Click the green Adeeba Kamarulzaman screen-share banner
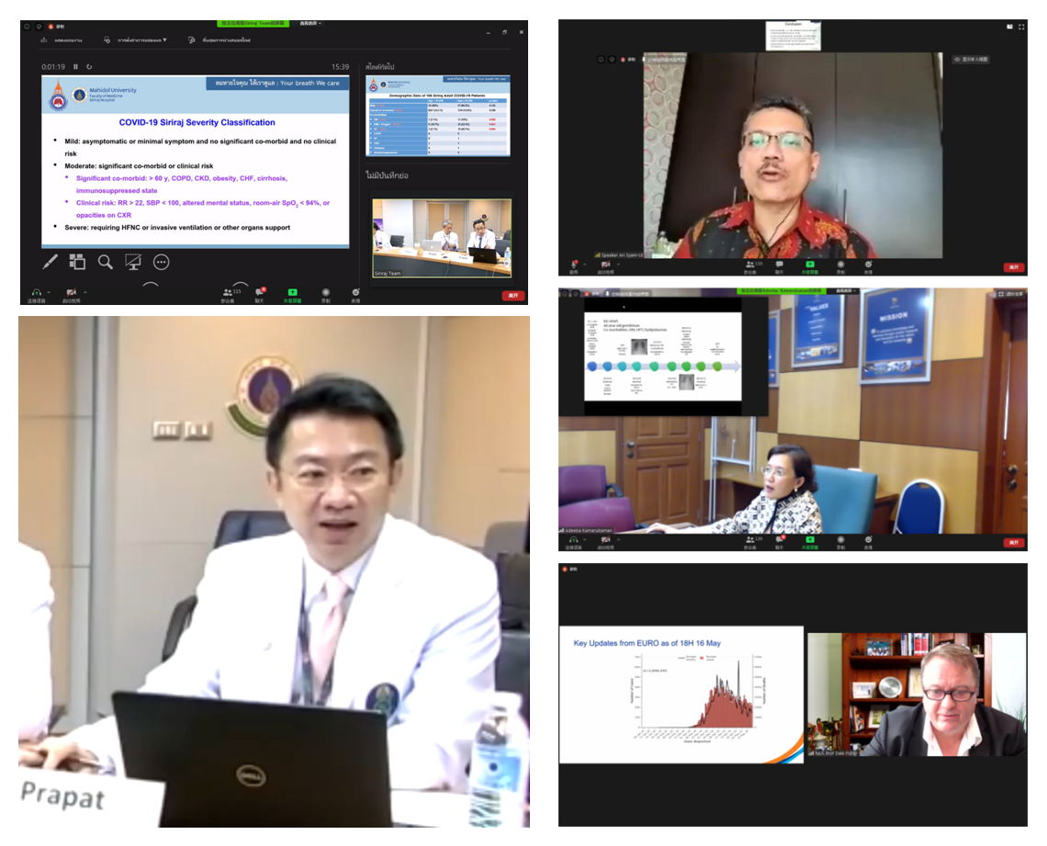Viewport: 1047px width, 846px height. point(782,291)
